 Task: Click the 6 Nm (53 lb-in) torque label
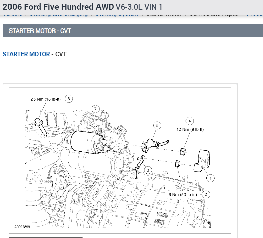coord(183,195)
